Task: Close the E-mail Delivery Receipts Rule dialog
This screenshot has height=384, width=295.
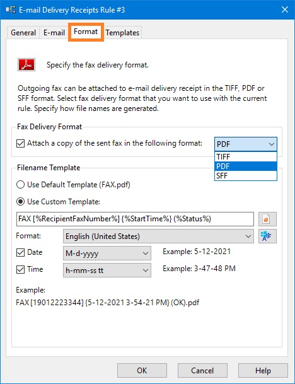Action: pos(285,10)
